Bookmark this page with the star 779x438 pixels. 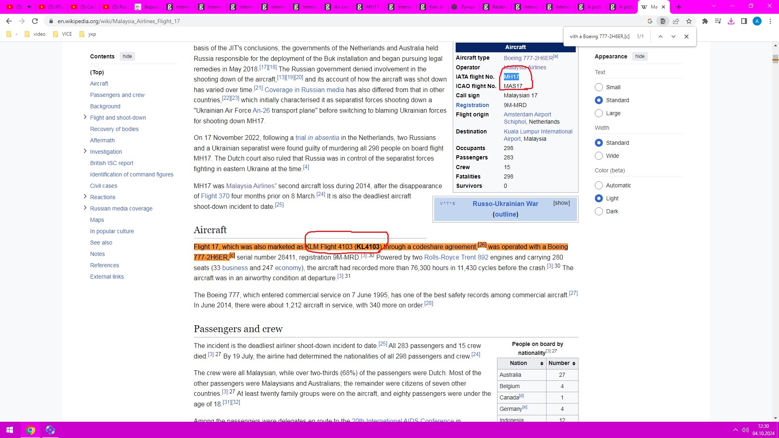689,21
